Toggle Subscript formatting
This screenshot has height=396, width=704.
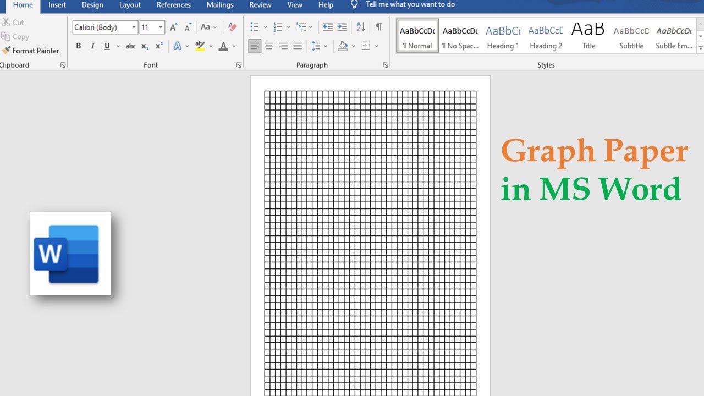point(145,46)
